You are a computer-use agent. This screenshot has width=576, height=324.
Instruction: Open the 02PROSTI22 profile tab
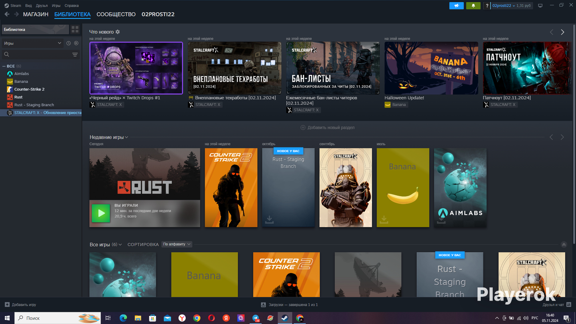158,14
